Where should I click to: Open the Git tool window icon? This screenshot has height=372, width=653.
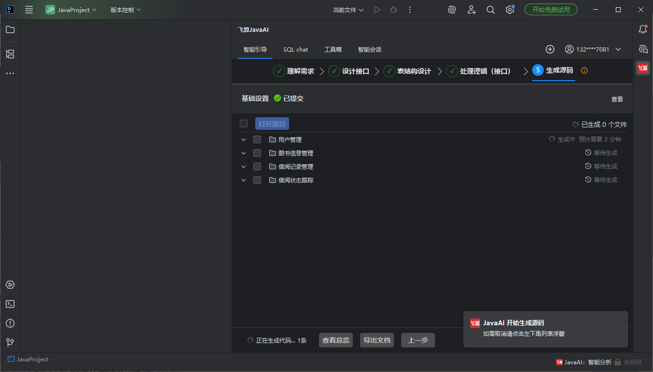tap(10, 343)
